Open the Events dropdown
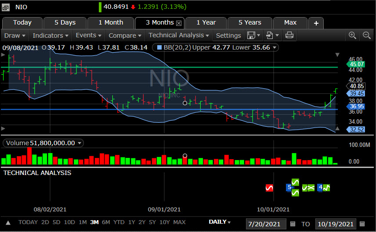376x232 pixels. tap(88, 36)
